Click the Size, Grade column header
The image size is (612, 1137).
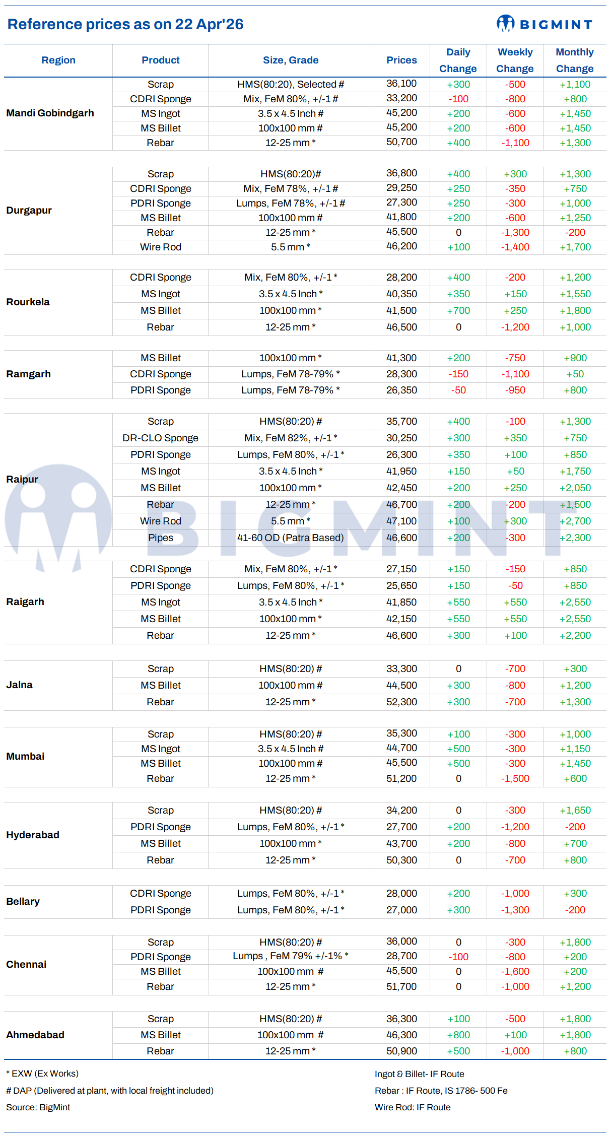(291, 60)
